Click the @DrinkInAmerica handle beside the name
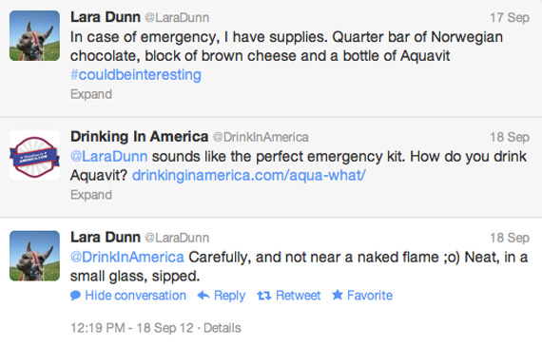The height and width of the screenshot is (347, 542). click(261, 137)
